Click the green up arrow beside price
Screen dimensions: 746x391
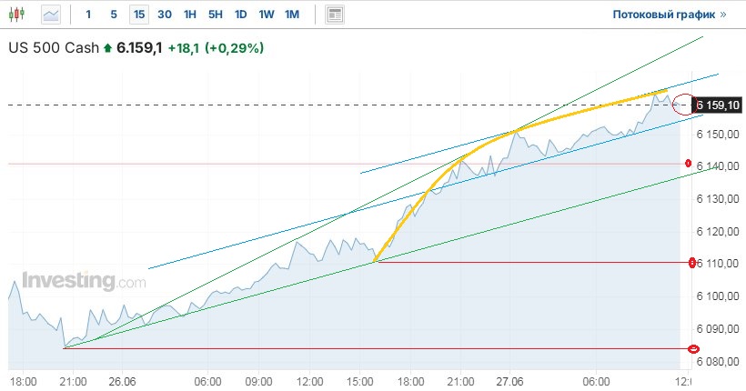pos(107,48)
